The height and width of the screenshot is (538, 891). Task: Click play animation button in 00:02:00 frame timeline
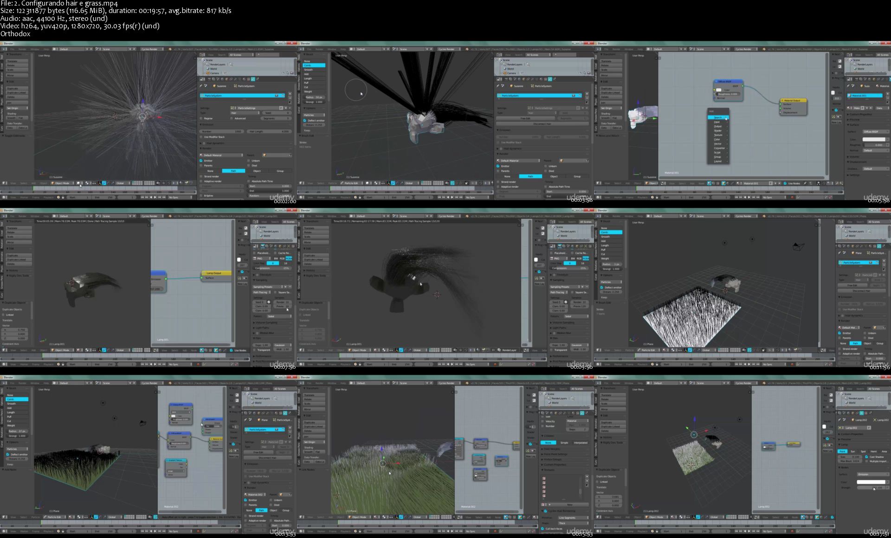tap(154, 197)
